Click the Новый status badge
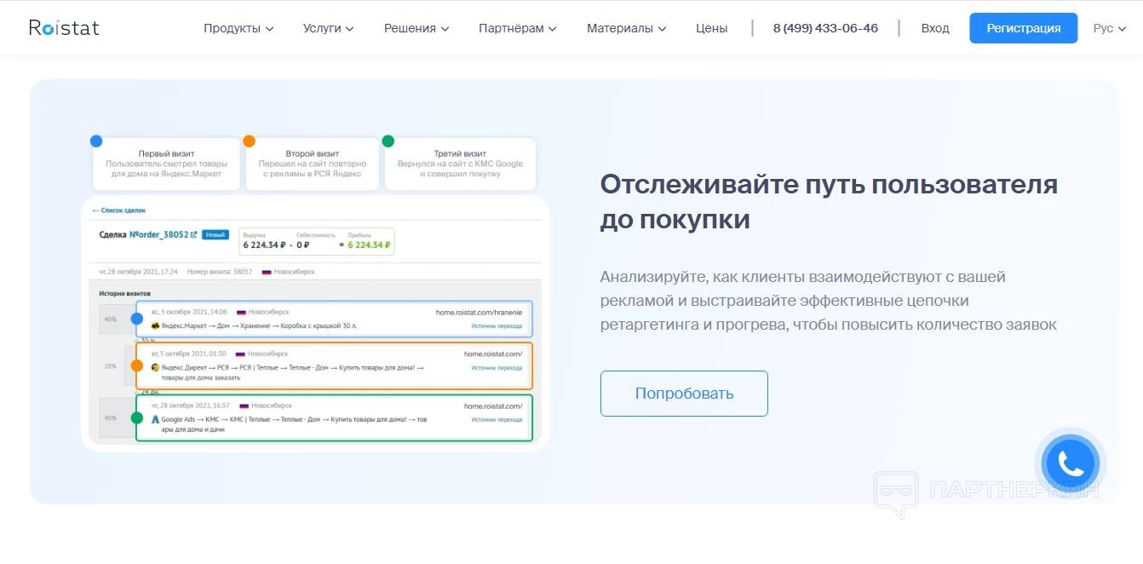The width and height of the screenshot is (1143, 564). [x=215, y=234]
